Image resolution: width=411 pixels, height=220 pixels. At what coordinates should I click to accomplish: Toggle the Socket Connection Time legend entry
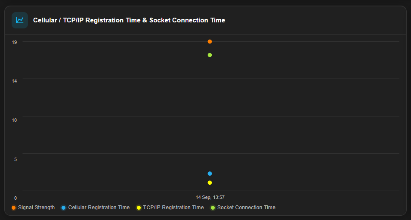[243, 208]
